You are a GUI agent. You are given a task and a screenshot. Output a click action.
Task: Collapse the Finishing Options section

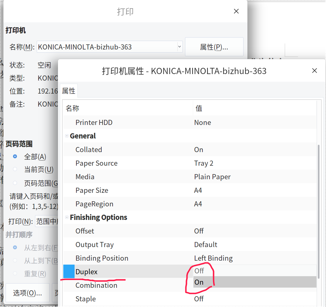point(67,217)
